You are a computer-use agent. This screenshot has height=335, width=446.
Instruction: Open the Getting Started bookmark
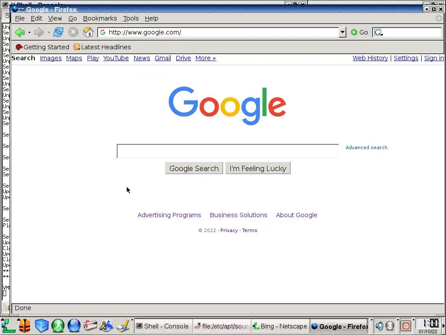pyautogui.click(x=42, y=47)
